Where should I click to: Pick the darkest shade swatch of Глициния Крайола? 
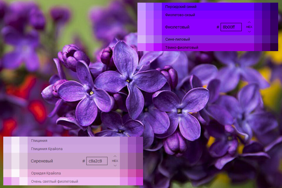coord(140,149)
